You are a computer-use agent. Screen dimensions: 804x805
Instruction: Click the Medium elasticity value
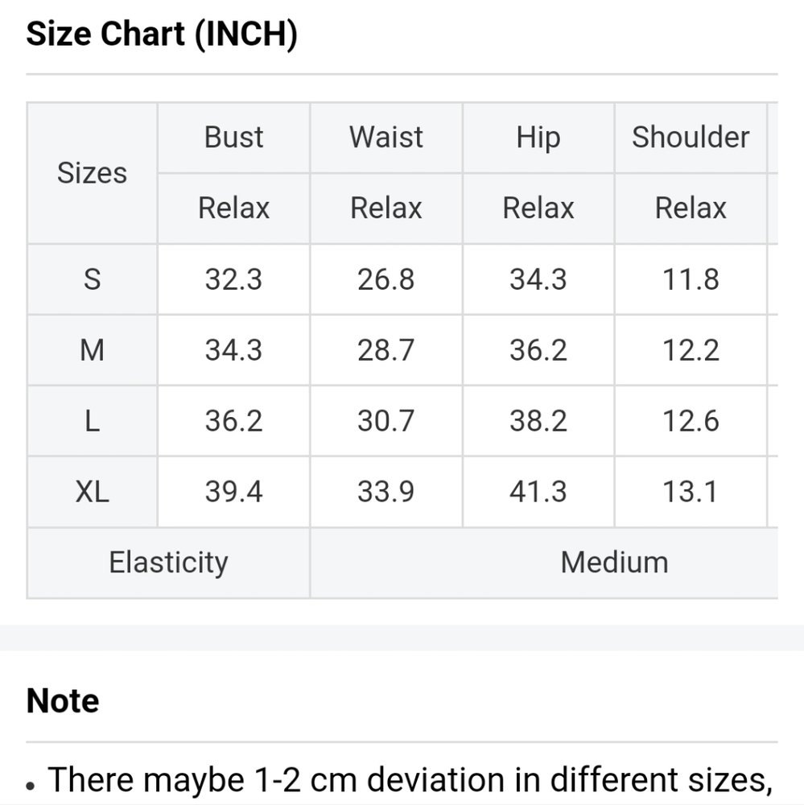(614, 563)
